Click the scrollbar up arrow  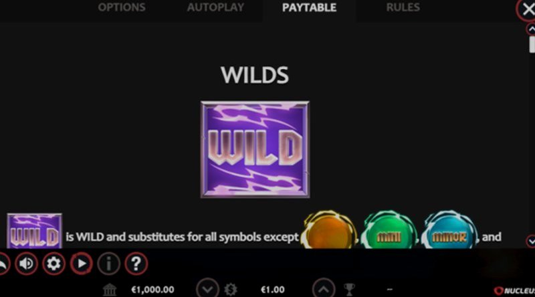(531, 29)
